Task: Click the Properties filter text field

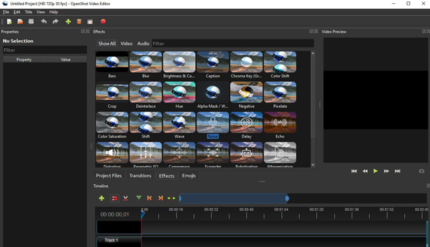Action: tap(45, 50)
